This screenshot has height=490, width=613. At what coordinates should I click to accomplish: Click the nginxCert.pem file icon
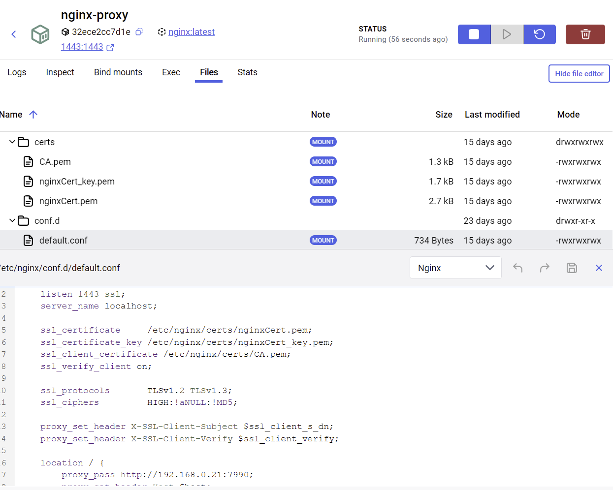[x=29, y=201]
